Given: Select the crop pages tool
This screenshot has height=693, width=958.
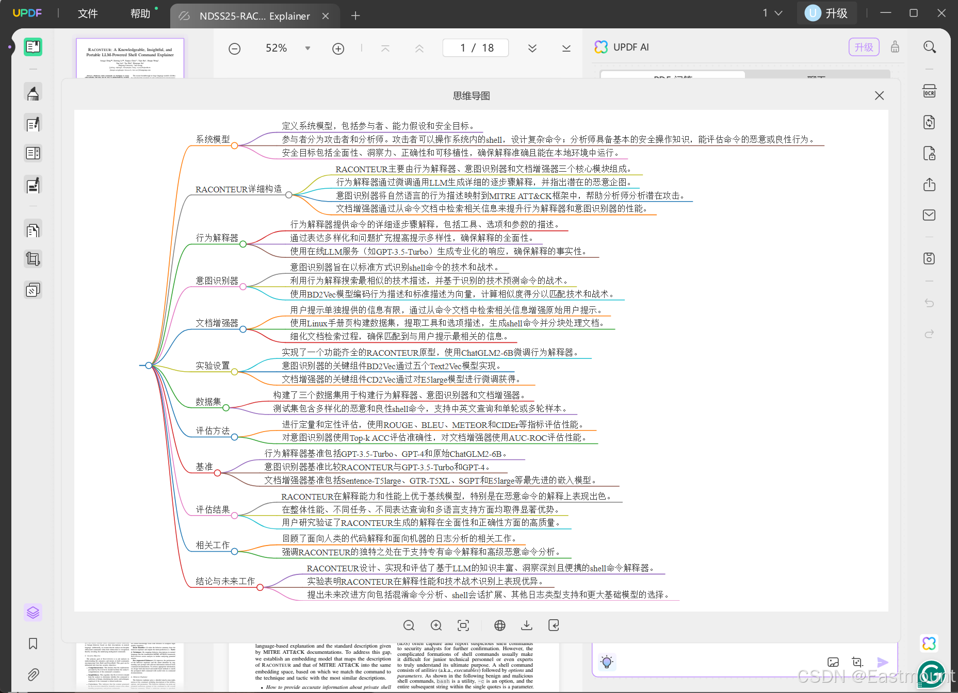Looking at the screenshot, I should [33, 259].
